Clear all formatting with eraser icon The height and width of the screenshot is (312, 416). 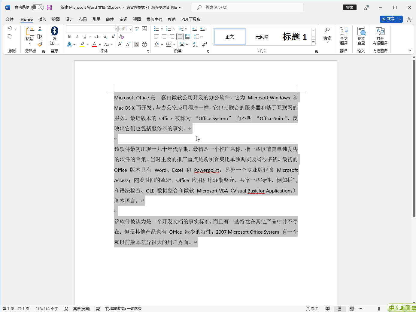[x=122, y=37]
